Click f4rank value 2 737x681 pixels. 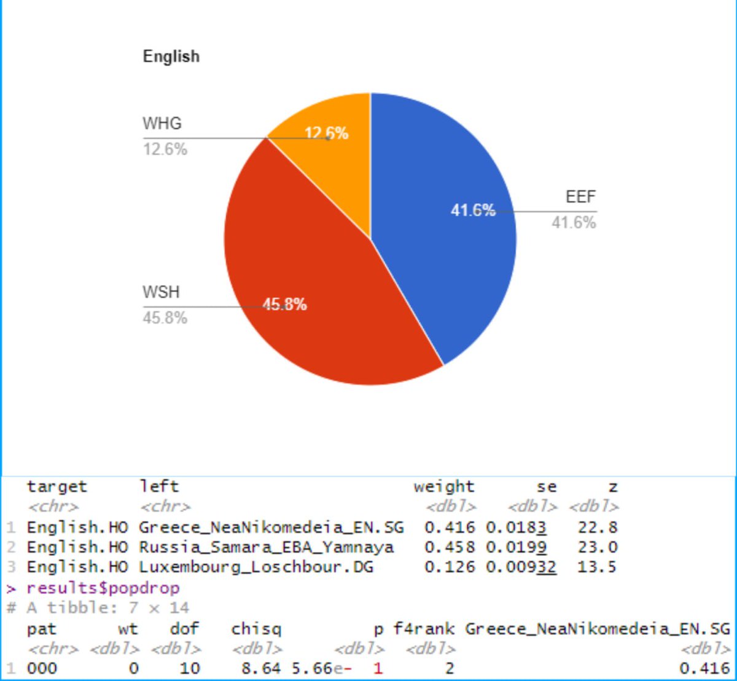coord(450,668)
